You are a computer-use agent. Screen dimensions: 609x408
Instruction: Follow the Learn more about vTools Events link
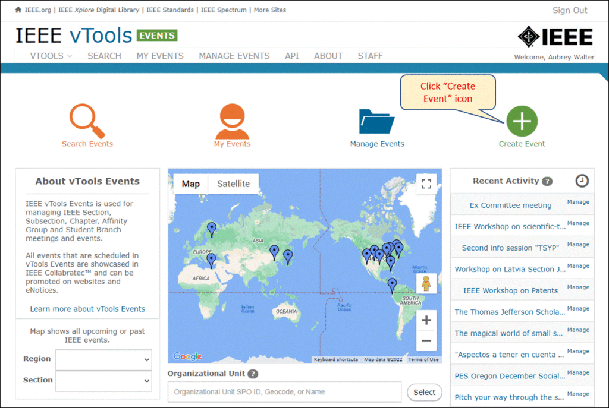coord(87,309)
